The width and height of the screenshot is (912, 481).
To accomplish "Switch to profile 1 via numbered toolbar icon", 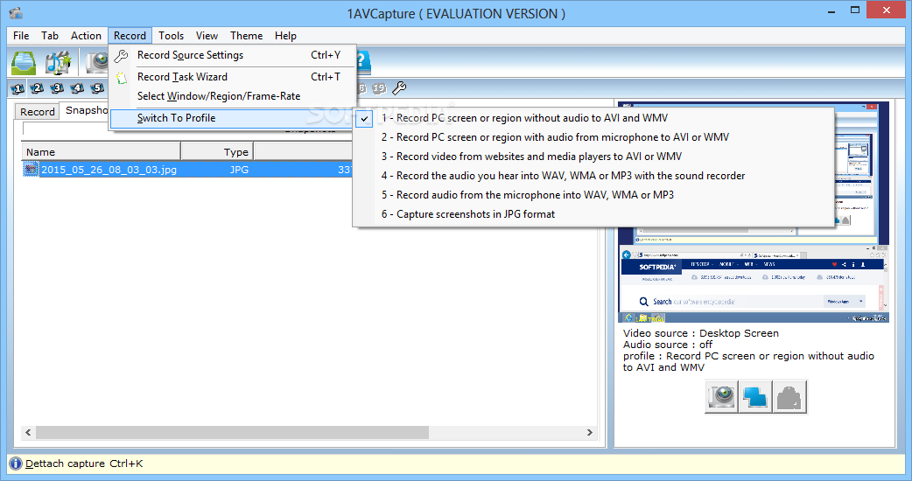I will [18, 88].
